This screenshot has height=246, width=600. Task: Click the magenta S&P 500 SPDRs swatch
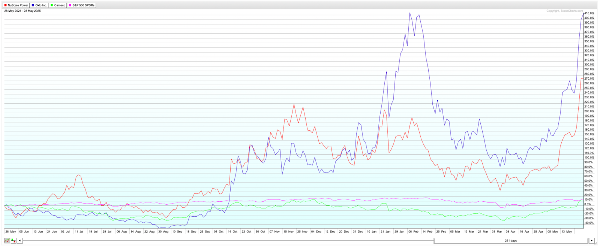click(x=70, y=5)
